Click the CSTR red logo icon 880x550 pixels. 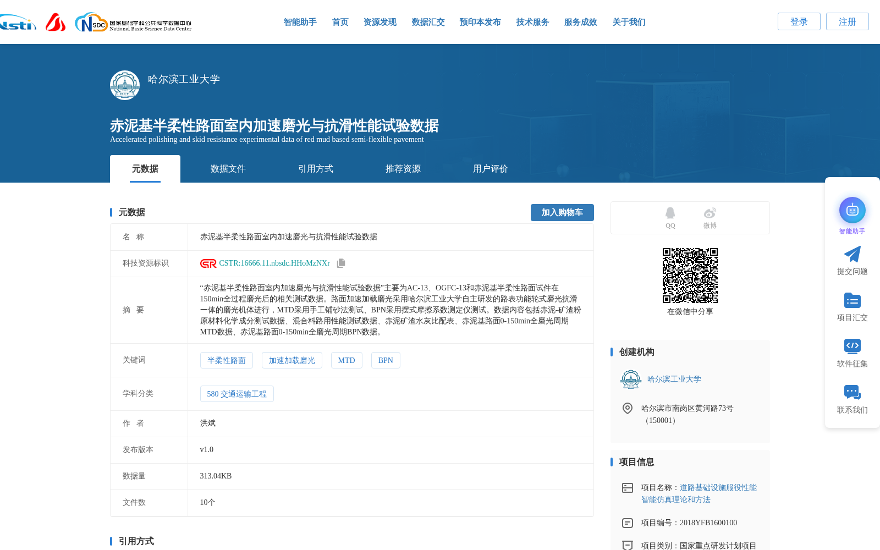pyautogui.click(x=208, y=263)
